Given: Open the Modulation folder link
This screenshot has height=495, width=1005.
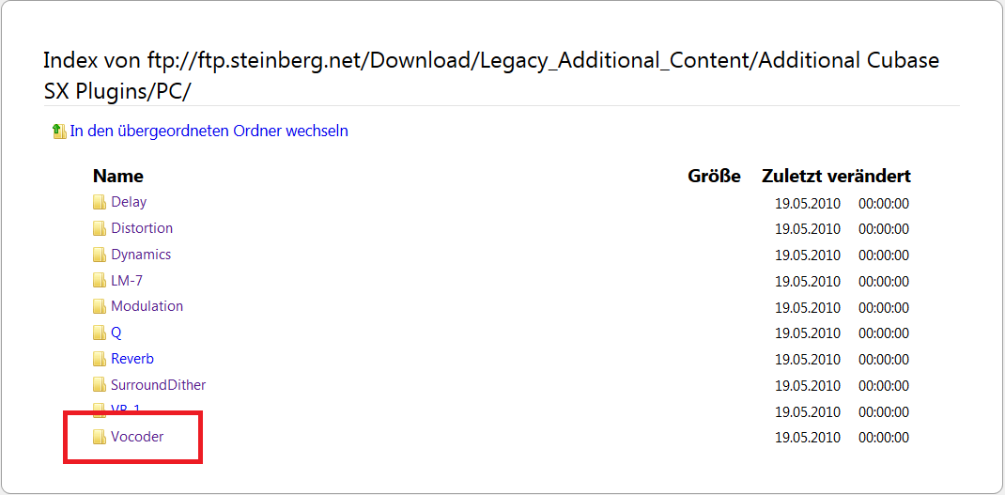Looking at the screenshot, I should click(147, 306).
